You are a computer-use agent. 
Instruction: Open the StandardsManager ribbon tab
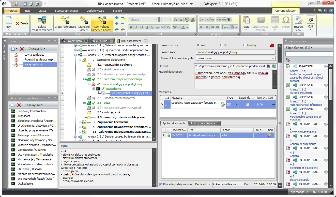tap(66, 11)
